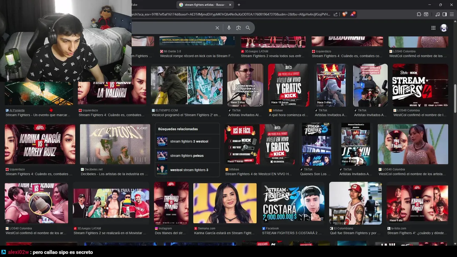Screen dimensions: 457x257
Task: Open the 'Al Poniente' source link
Action: point(17,110)
